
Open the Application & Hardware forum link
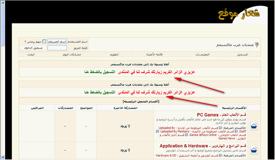click(x=203, y=146)
